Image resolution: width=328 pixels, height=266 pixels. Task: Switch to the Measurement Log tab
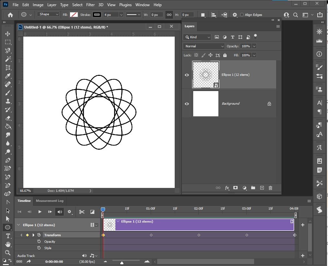point(49,201)
